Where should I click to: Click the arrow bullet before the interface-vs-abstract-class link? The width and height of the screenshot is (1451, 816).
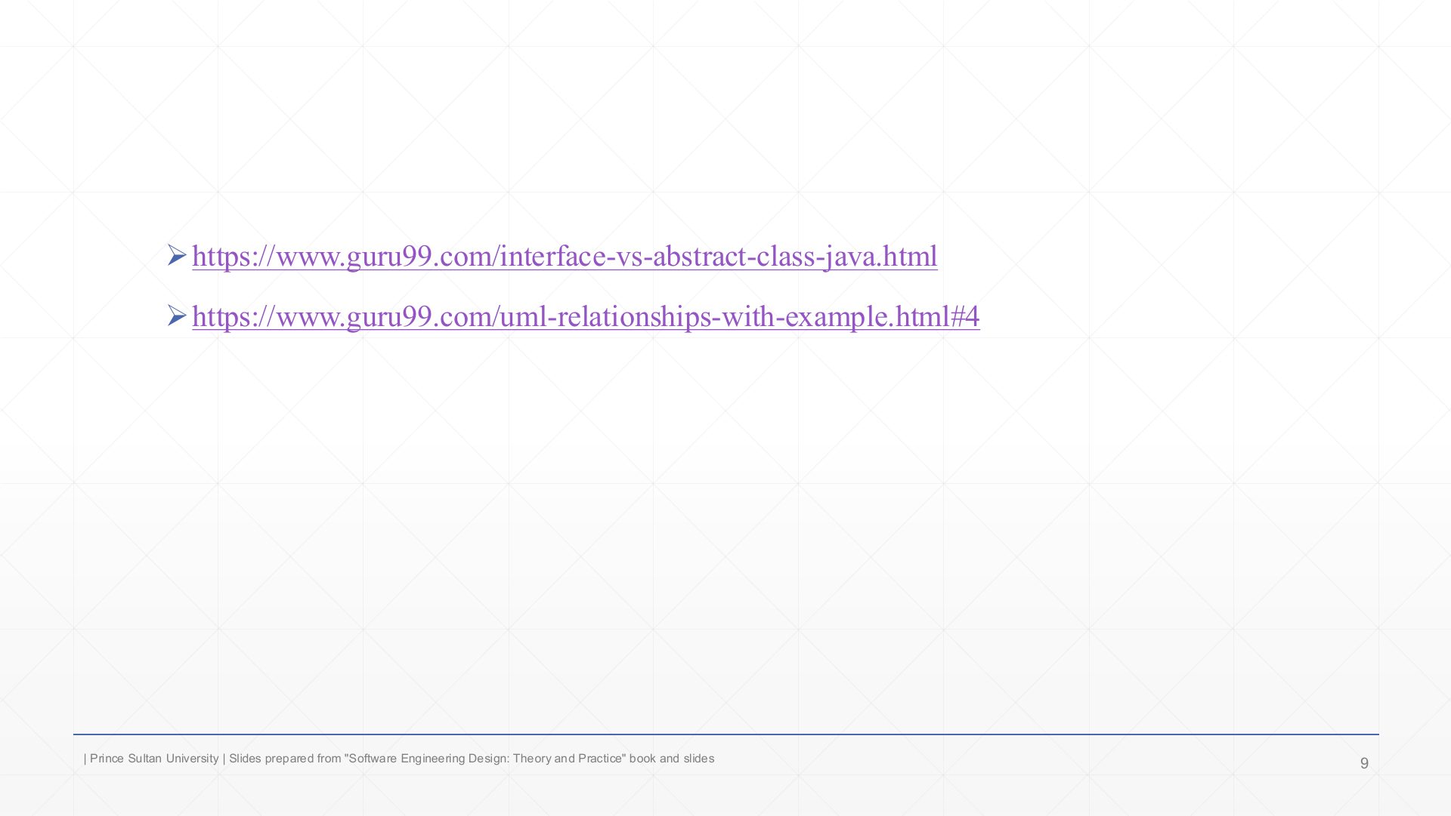pyautogui.click(x=177, y=255)
